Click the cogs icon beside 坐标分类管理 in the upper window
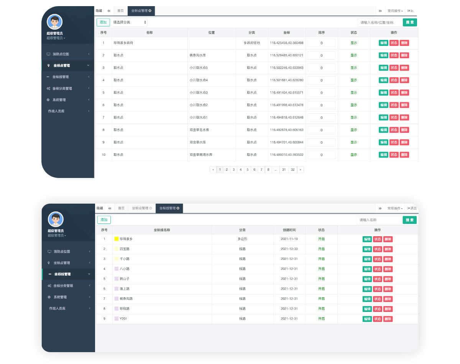This screenshot has height=364, width=460. click(48, 88)
